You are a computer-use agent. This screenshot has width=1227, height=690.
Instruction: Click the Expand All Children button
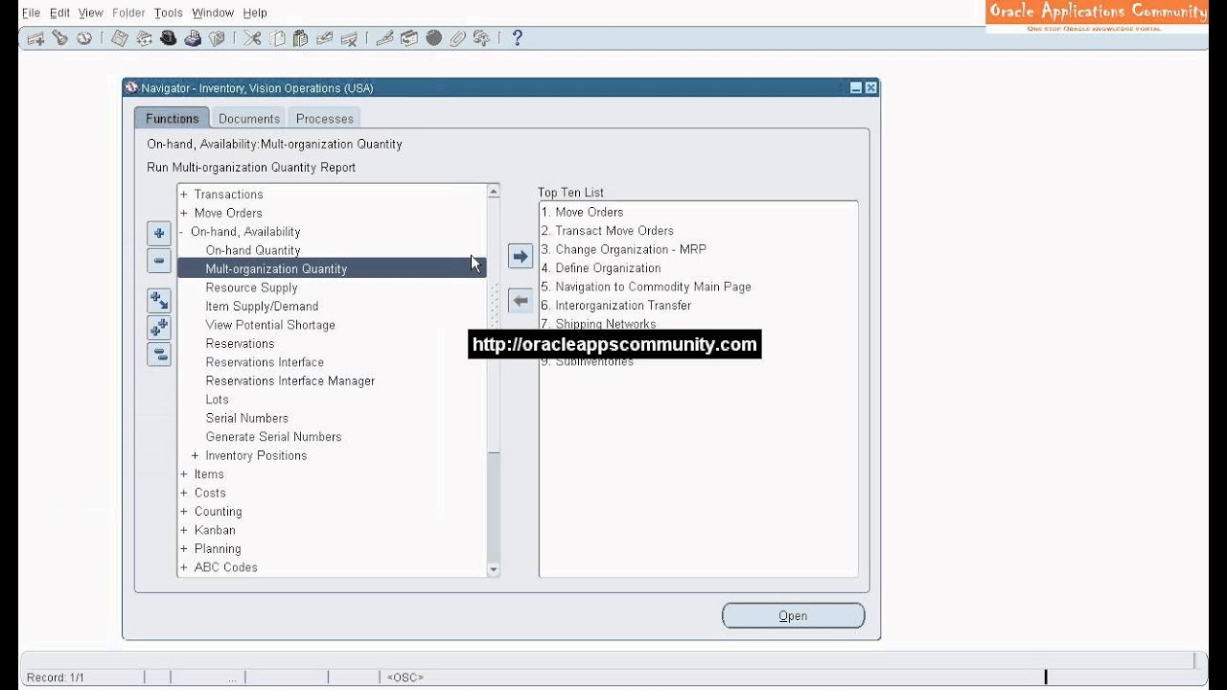[159, 301]
